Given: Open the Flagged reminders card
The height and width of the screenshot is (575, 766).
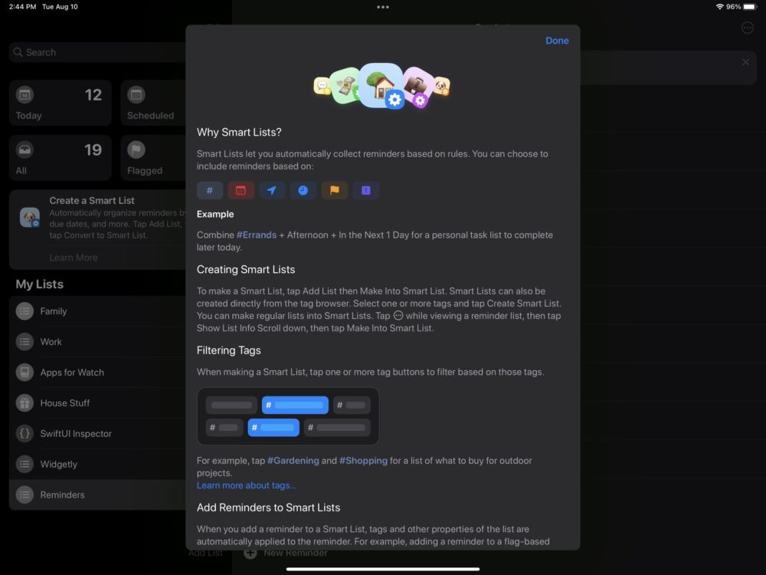Looking at the screenshot, I should click(153, 159).
